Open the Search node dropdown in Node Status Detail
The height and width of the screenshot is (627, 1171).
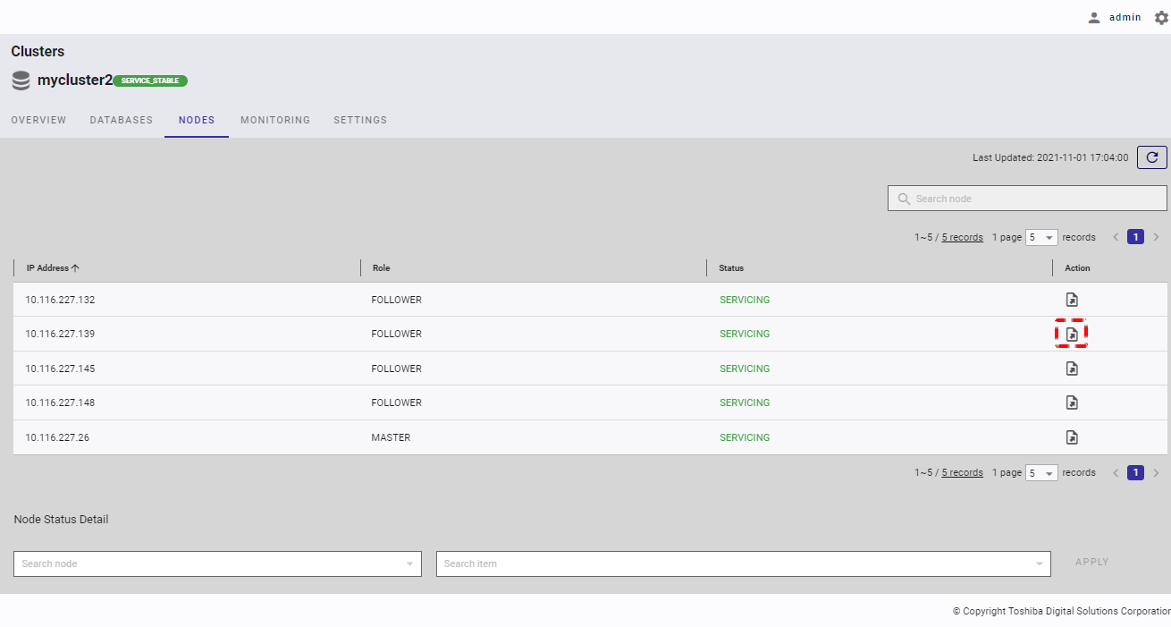pos(217,563)
